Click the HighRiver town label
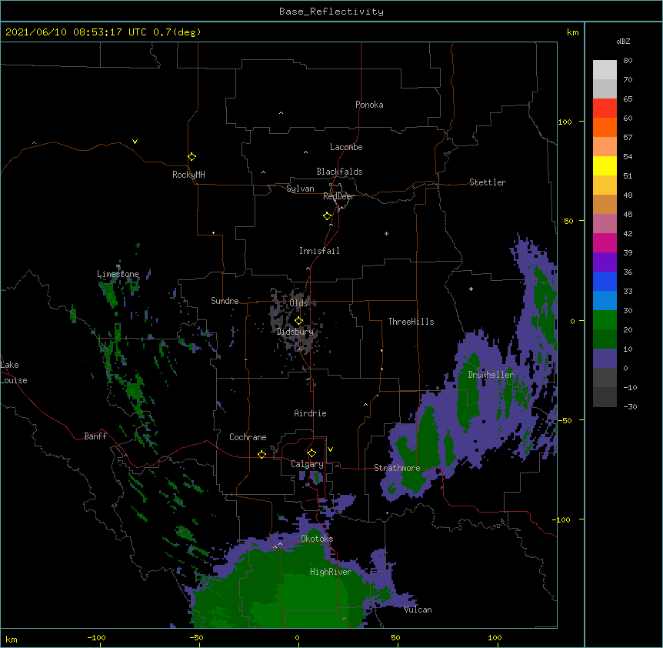663x648 pixels. click(x=331, y=572)
